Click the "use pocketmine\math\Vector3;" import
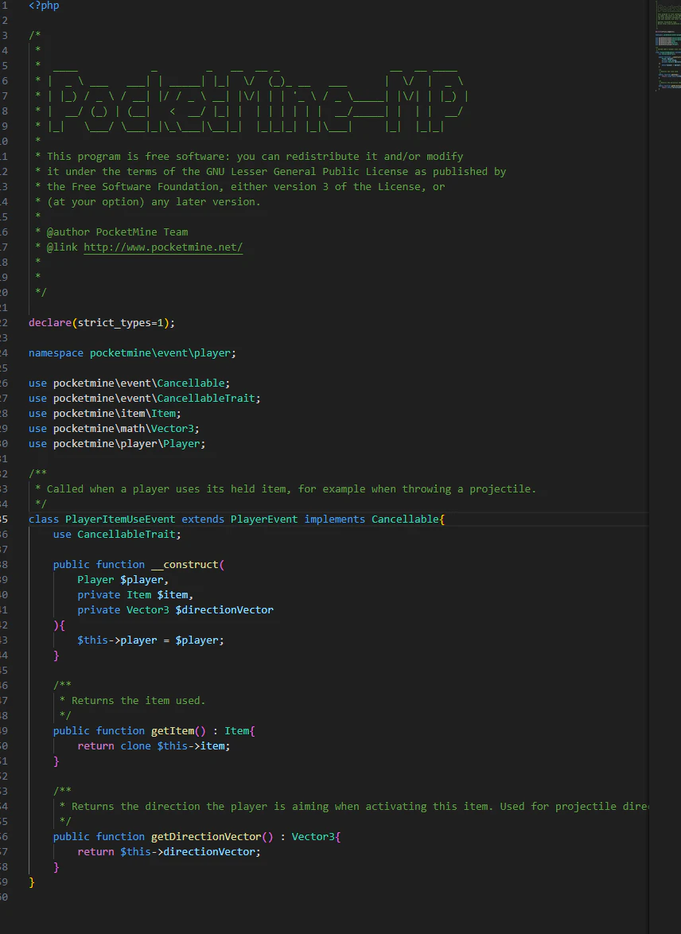This screenshot has width=681, height=934. point(114,429)
